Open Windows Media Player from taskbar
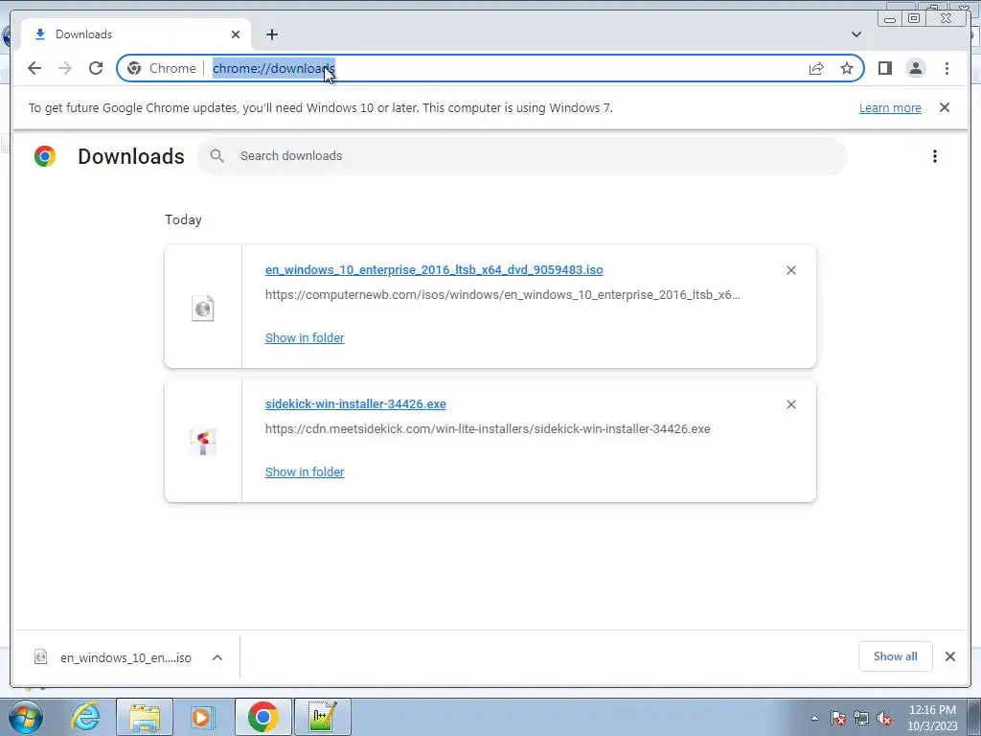This screenshot has height=736, width=981. pos(202,717)
